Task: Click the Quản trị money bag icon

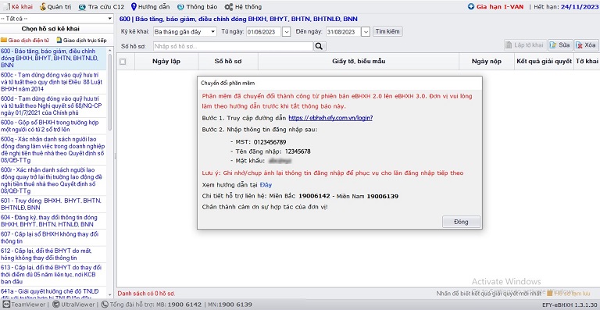Action: [x=42, y=6]
